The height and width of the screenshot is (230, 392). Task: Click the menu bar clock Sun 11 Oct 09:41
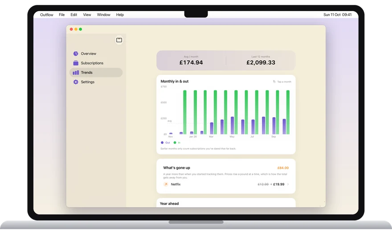(338, 15)
